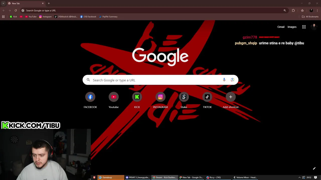The image size is (321, 180).
Task: Open the unlabeled YouTube icon bookmark
Action: coord(21,17)
